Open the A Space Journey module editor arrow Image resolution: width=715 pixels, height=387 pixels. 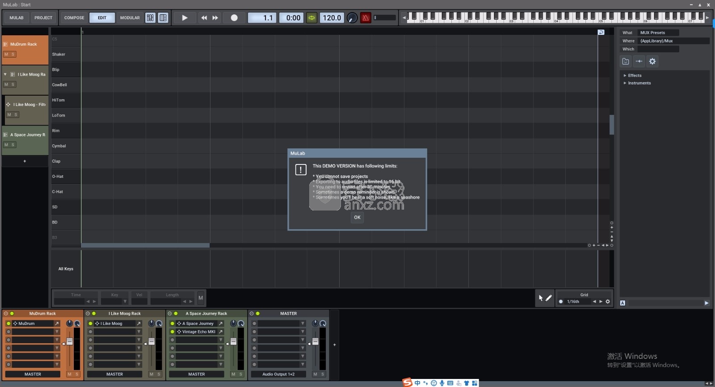click(220, 324)
